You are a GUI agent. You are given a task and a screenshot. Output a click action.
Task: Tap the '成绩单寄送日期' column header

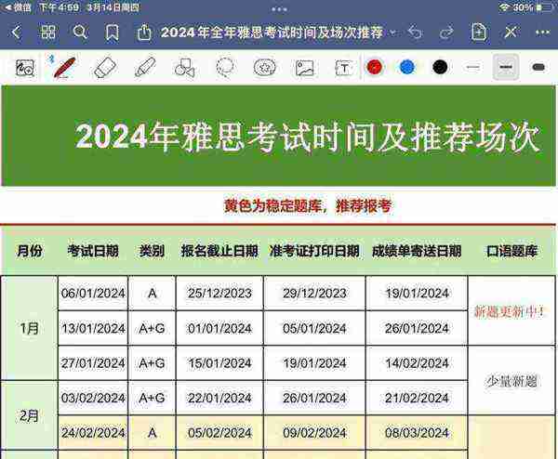[417, 251]
